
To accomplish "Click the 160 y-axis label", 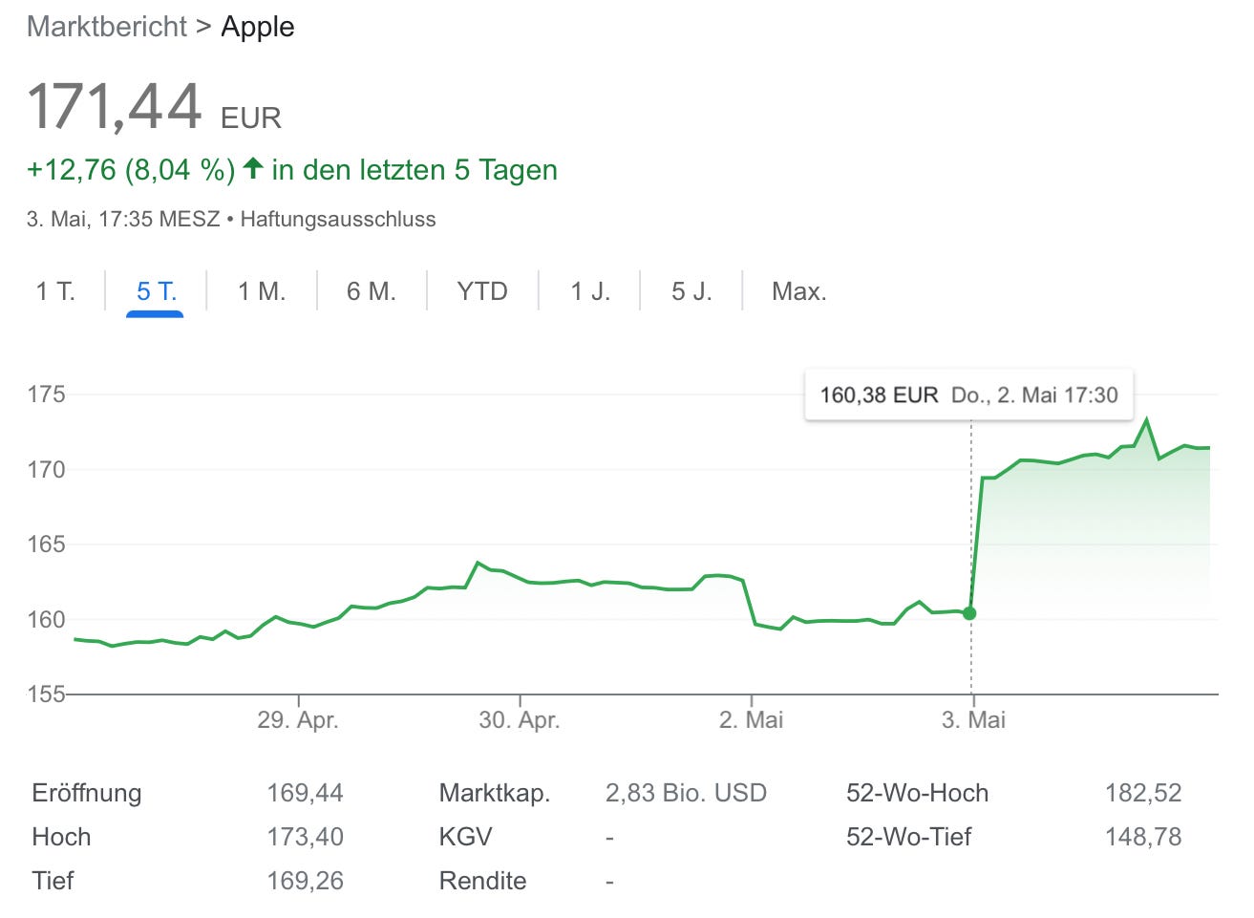I will point(46,619).
